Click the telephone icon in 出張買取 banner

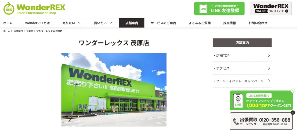236,121
